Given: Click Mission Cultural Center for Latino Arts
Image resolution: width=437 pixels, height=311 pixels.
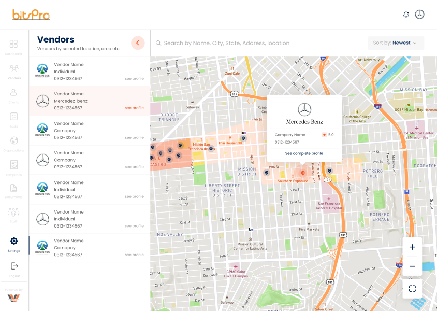Looking at the screenshot, I should 250,246.
